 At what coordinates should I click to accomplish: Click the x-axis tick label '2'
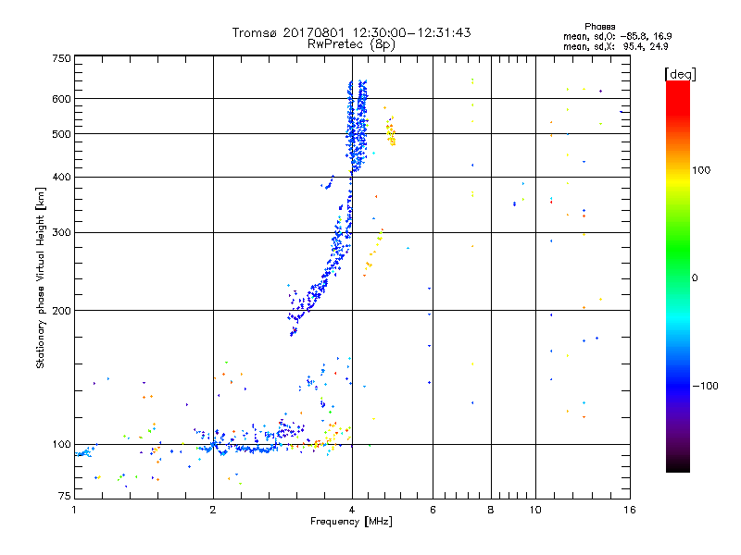[213, 510]
